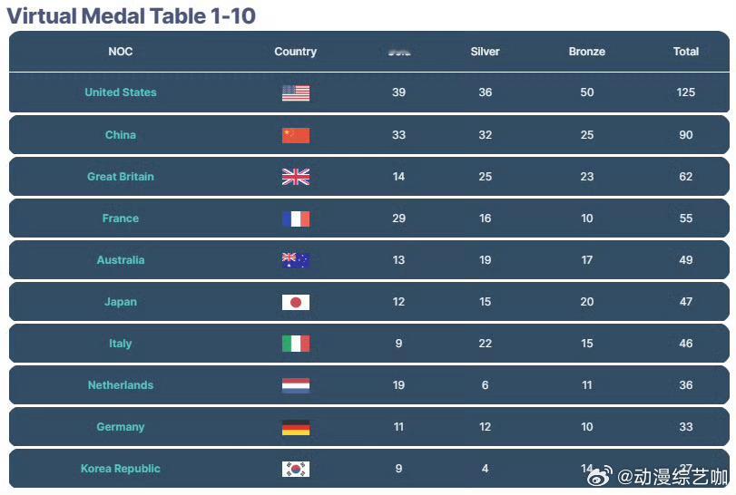Click the China flag icon

point(296,135)
